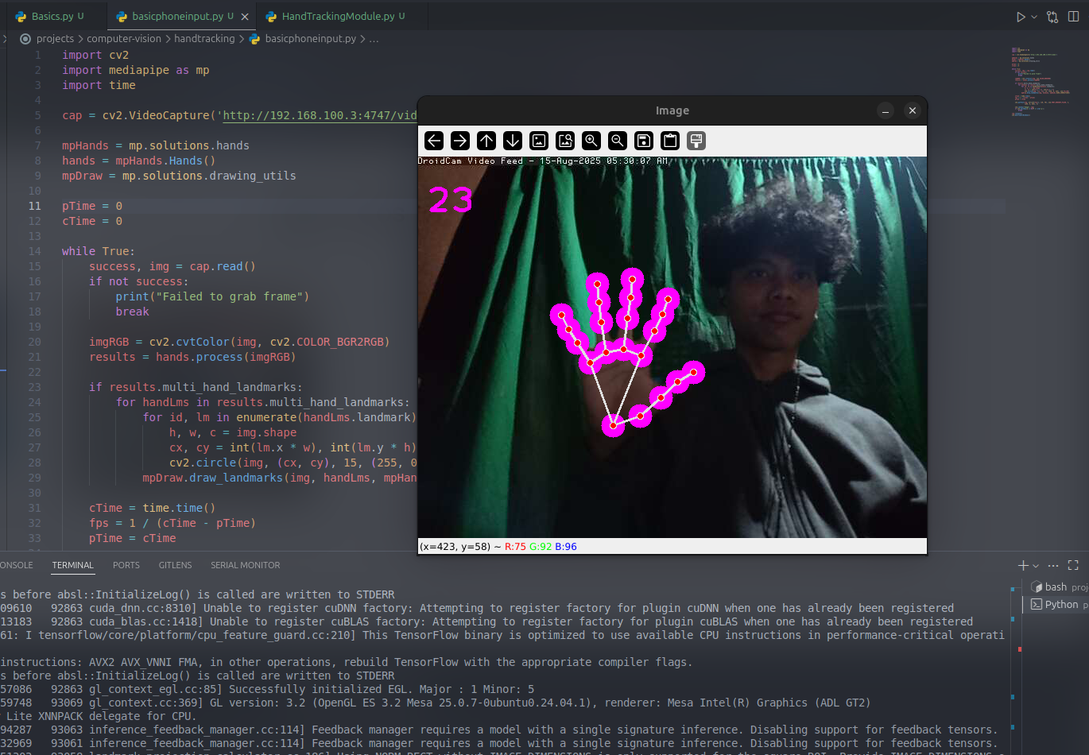1089x755 pixels.
Task: Open the new terminal launch profile dropdown
Action: coord(1036,566)
